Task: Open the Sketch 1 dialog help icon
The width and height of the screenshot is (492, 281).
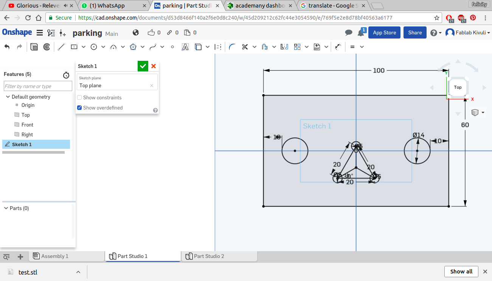Action: coord(155,110)
